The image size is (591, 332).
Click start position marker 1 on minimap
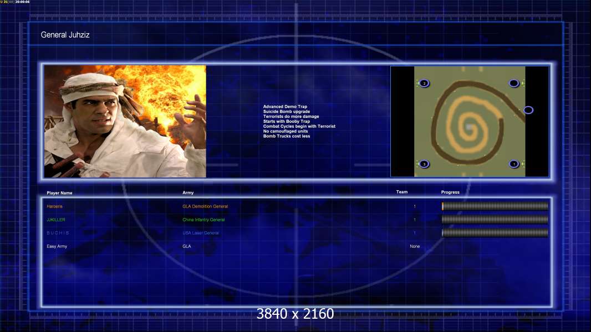click(514, 164)
